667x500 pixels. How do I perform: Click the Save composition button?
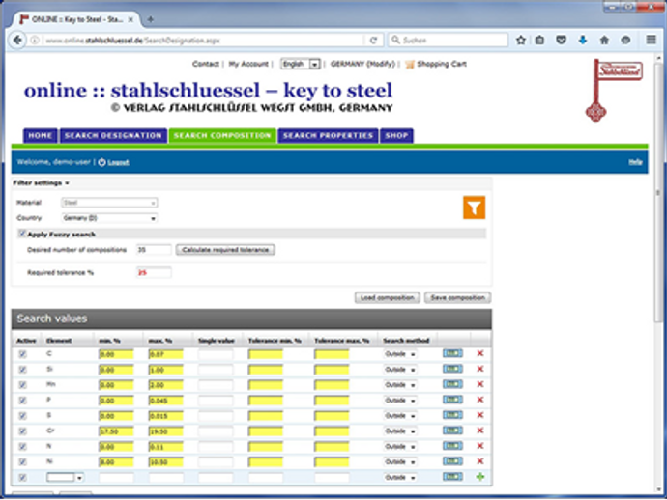(x=457, y=298)
